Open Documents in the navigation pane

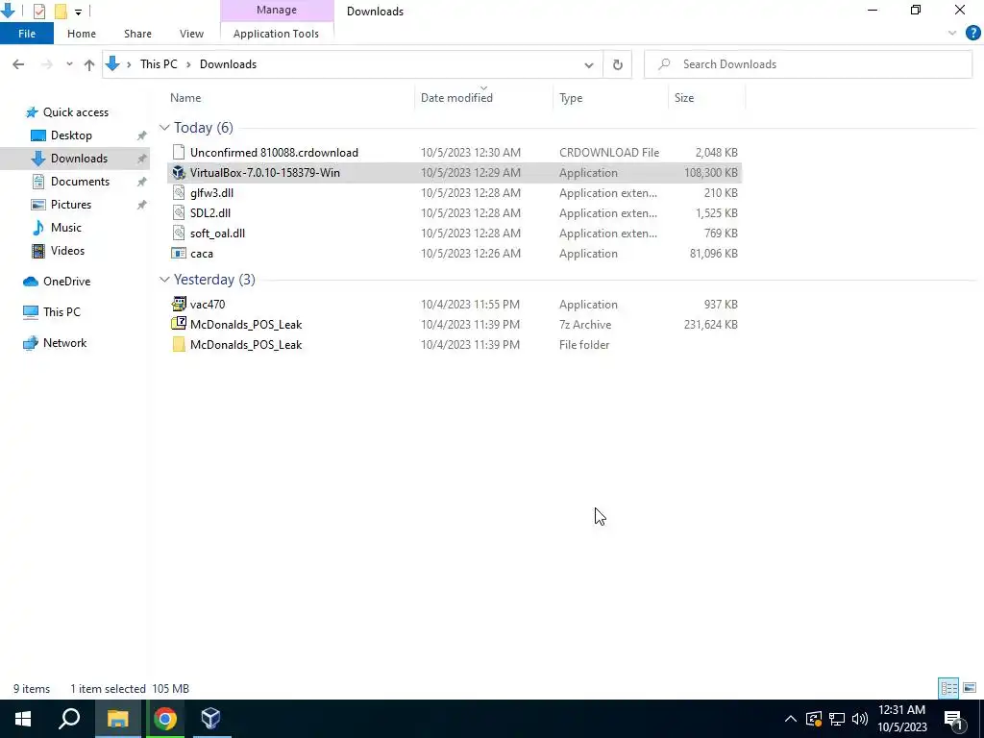80,182
